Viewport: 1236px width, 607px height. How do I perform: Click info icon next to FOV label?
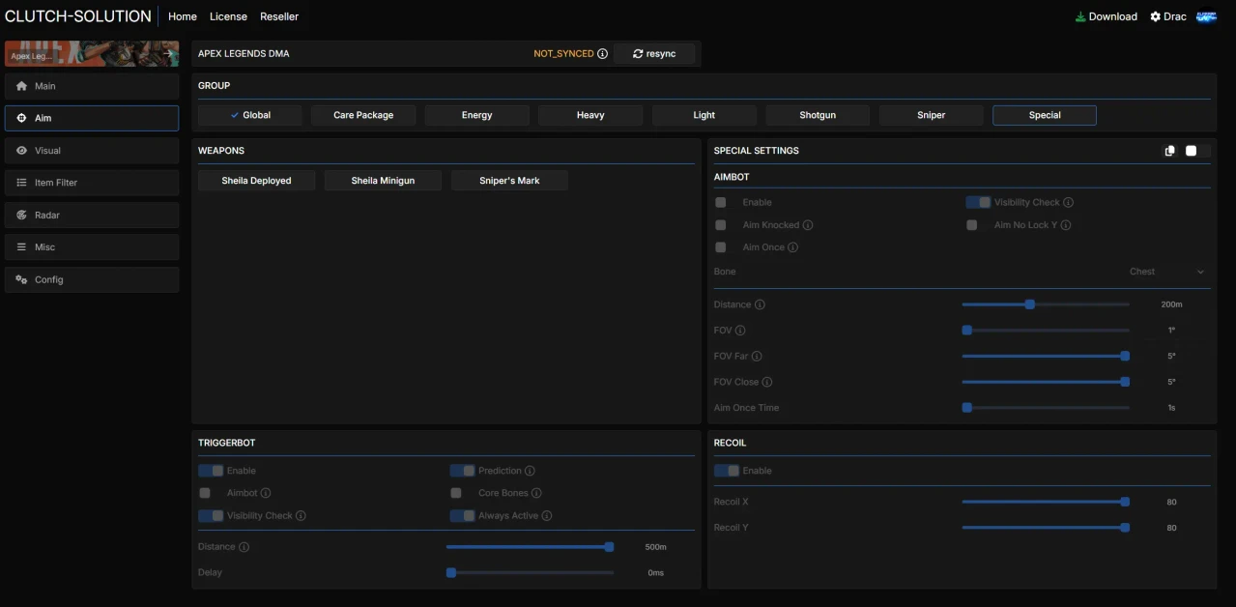click(740, 331)
